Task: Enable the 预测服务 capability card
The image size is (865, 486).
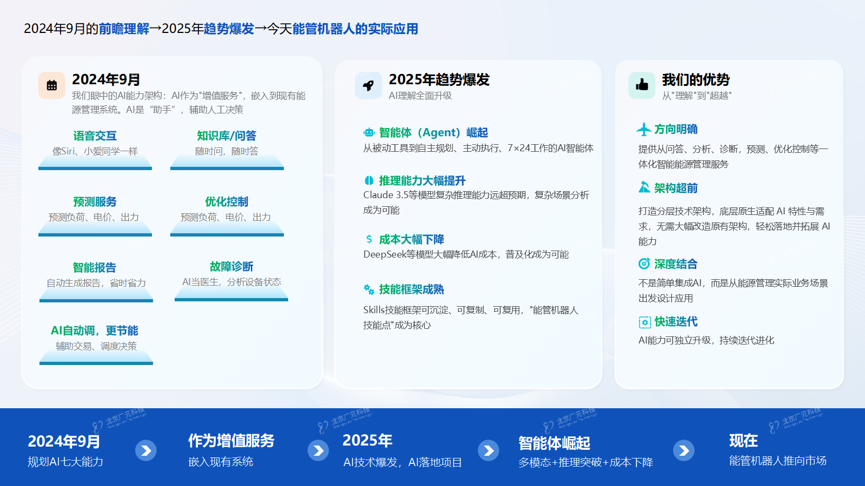Action: (x=96, y=212)
